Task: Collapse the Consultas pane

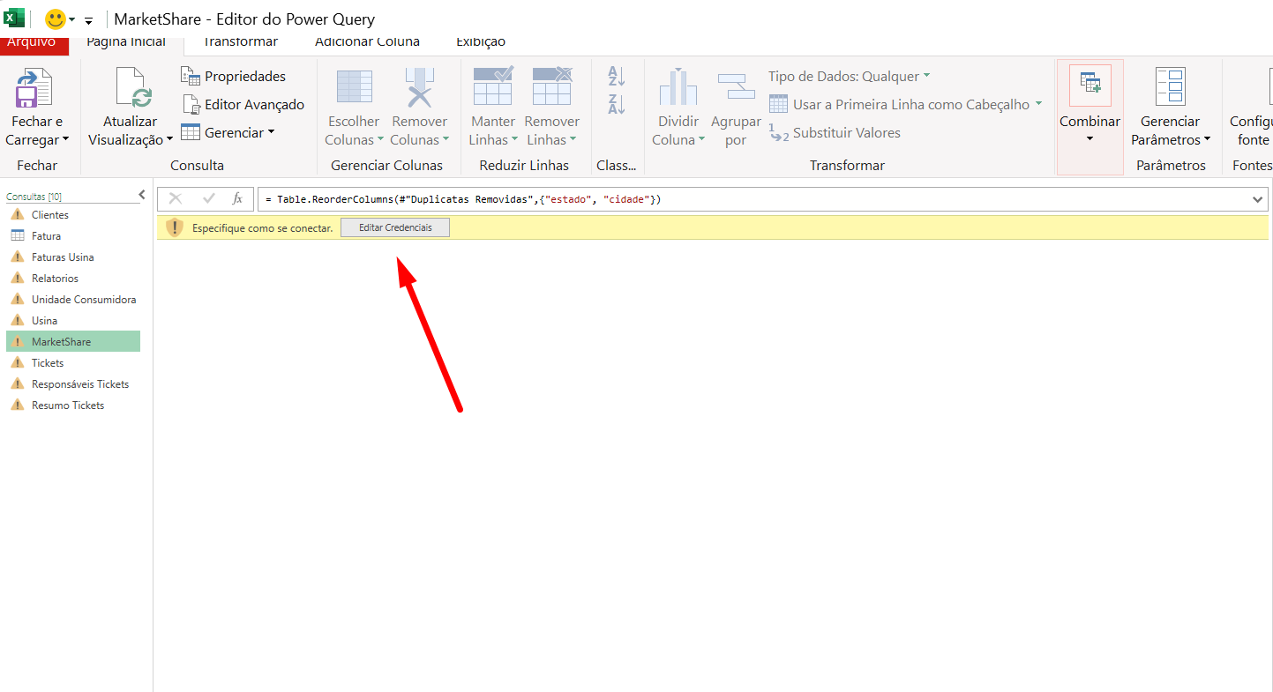Action: pyautogui.click(x=142, y=196)
